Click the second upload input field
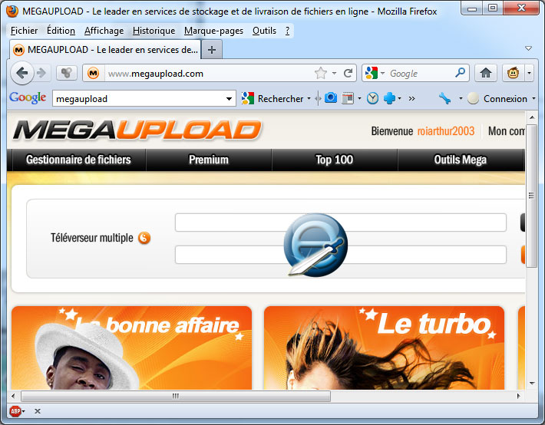Screen dimensions: 545x425 click(x=341, y=255)
